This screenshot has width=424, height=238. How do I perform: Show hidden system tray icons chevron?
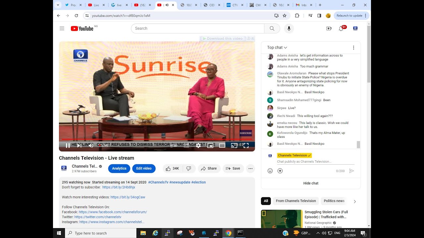click(318, 233)
